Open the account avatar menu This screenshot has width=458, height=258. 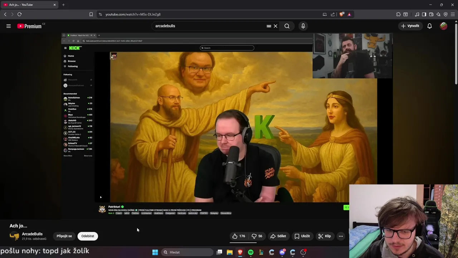pos(444,26)
